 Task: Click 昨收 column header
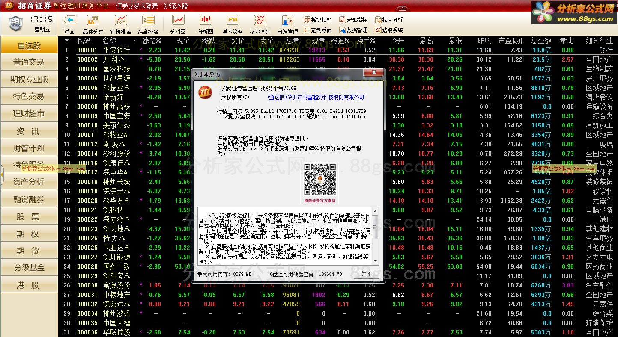pos(484,41)
